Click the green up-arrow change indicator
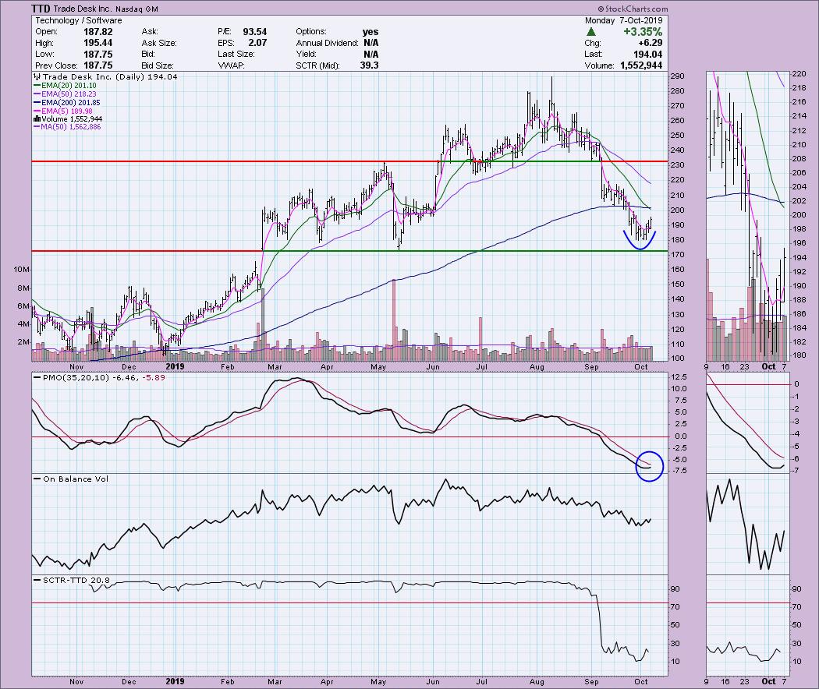 [x=590, y=32]
